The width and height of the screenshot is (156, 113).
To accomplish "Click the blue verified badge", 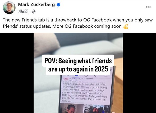I will click(59, 5).
